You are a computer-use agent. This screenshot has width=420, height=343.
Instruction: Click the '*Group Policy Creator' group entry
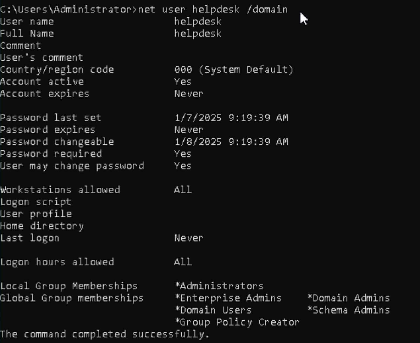click(x=237, y=322)
